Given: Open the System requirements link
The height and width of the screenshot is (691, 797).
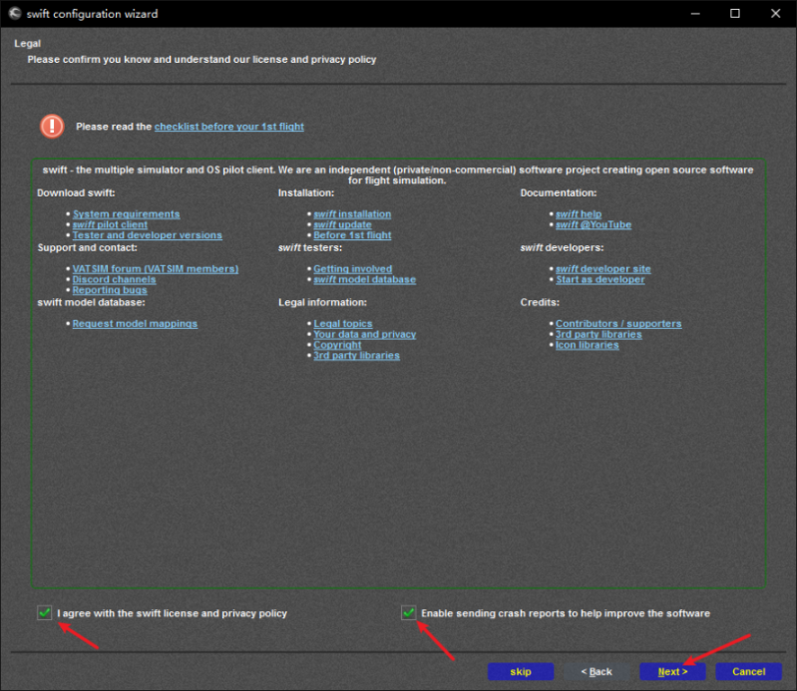Looking at the screenshot, I should (126, 214).
